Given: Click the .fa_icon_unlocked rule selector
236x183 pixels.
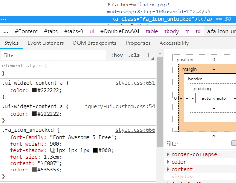Looking at the screenshot, I should (x=28, y=130).
